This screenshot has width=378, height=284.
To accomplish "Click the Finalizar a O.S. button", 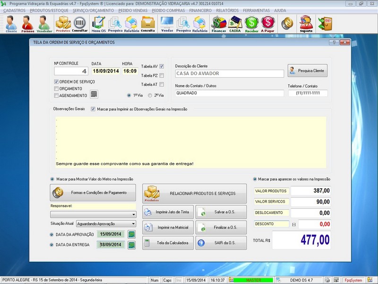I will click(x=221, y=228).
